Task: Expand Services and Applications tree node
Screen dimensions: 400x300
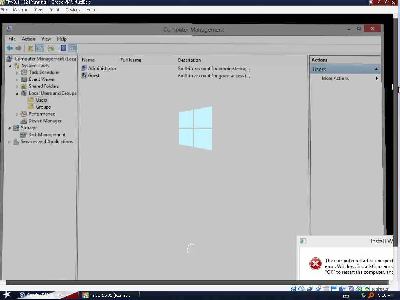Action: 9,142
